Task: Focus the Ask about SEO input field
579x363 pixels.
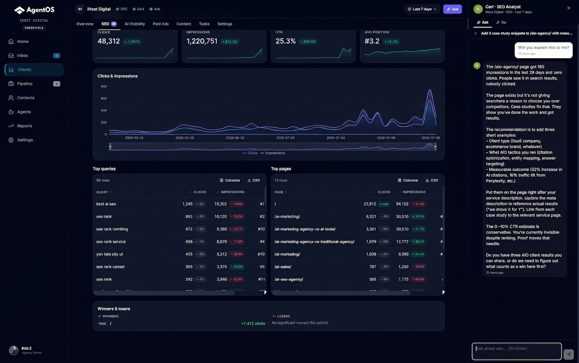Action: click(517, 351)
